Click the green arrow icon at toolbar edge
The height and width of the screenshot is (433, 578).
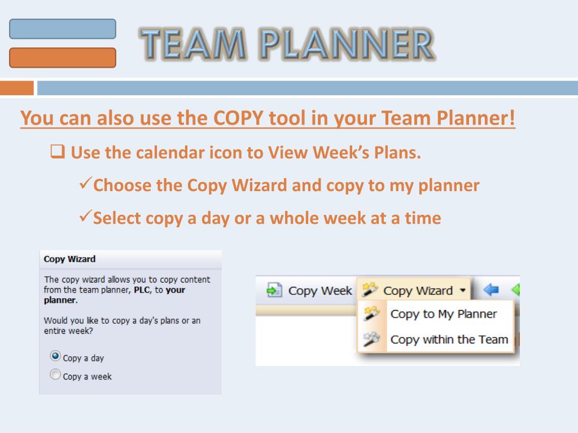(516, 290)
